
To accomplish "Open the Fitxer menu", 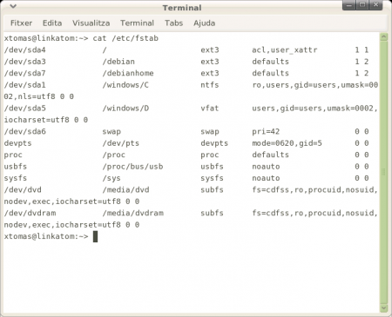I will (x=21, y=23).
